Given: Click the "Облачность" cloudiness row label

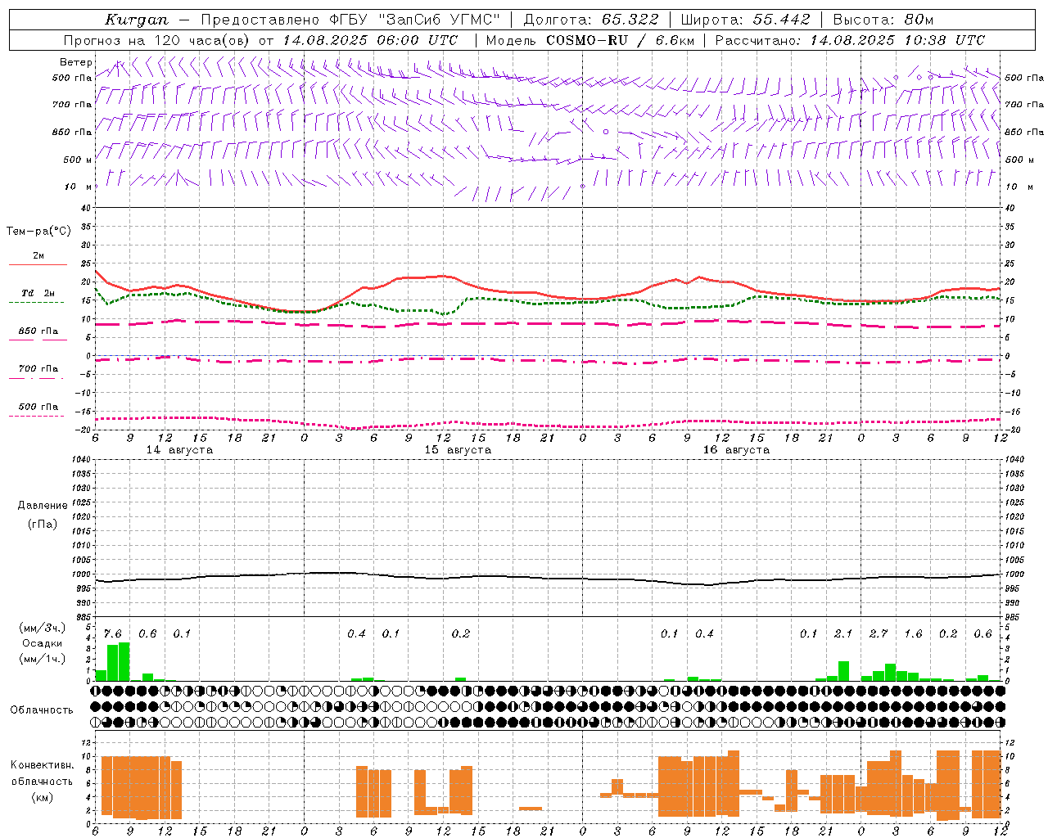Looking at the screenshot, I should coord(42,710).
